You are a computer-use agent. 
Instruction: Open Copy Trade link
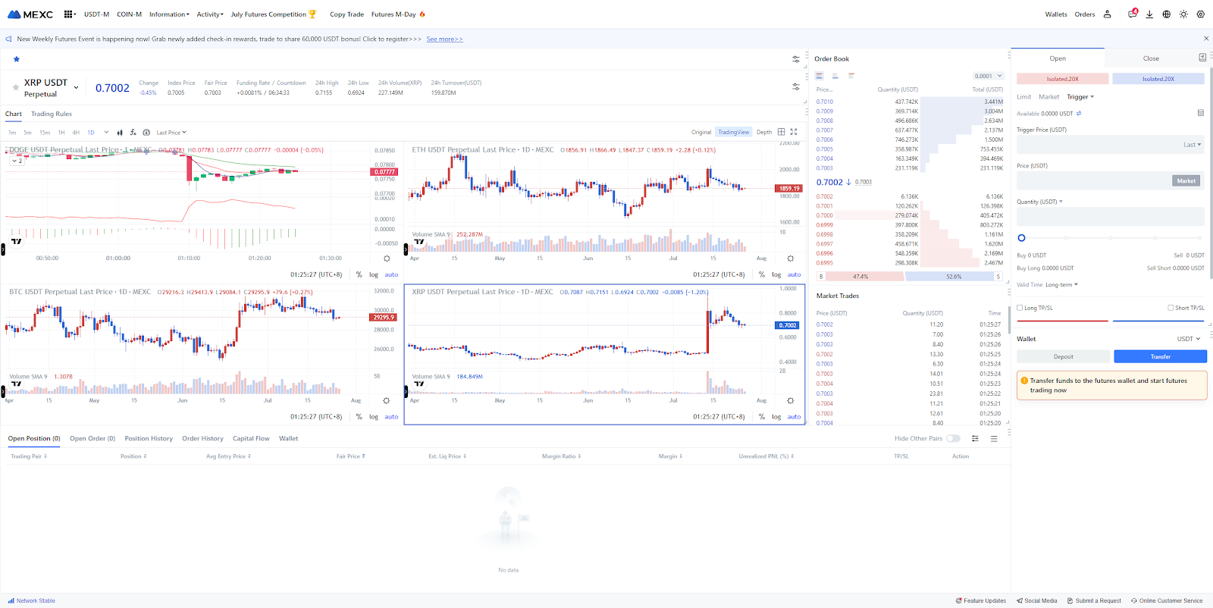tap(346, 14)
